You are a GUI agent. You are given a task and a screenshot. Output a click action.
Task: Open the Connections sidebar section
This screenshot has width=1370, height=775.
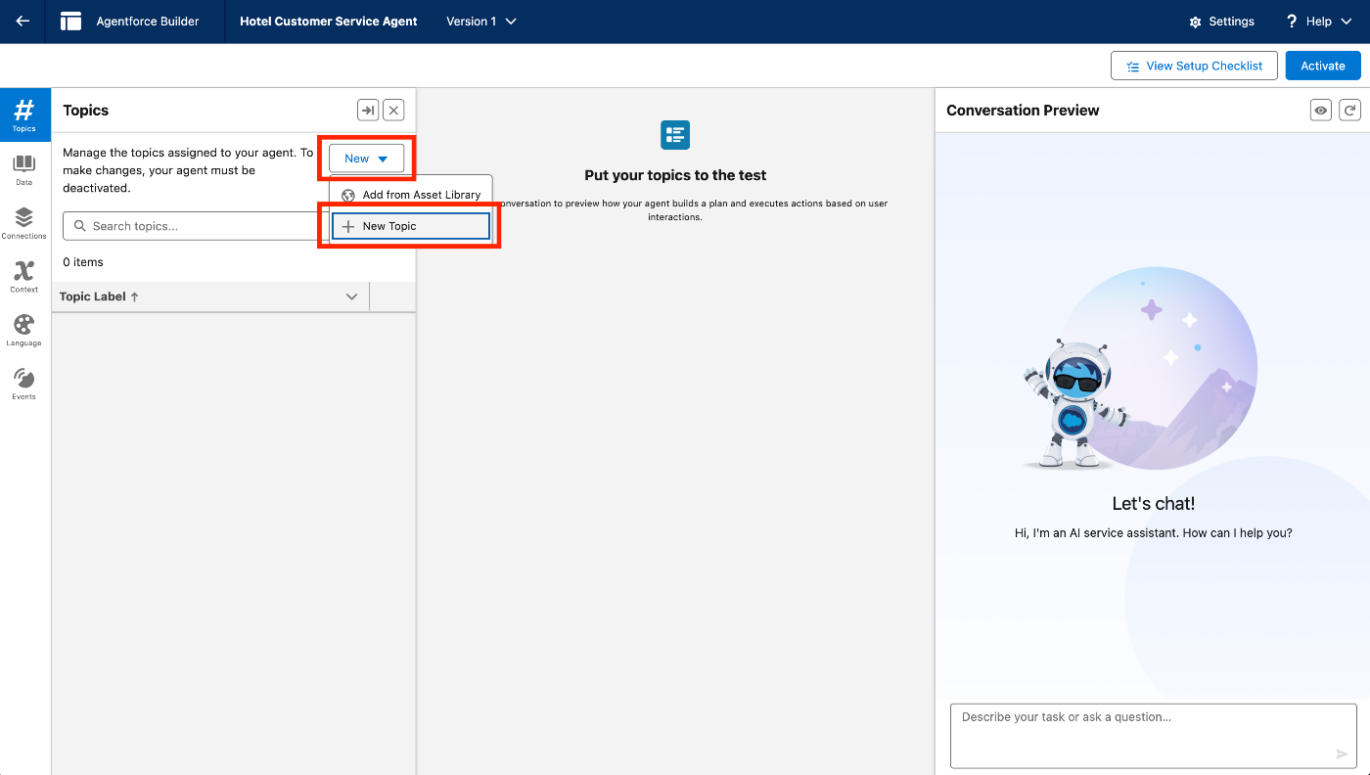point(24,224)
